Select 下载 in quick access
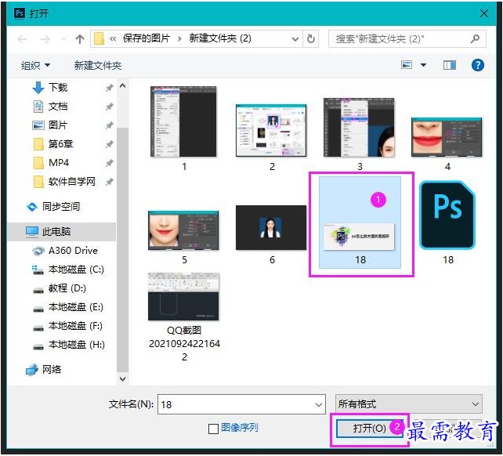The height and width of the screenshot is (456, 503). (x=58, y=87)
